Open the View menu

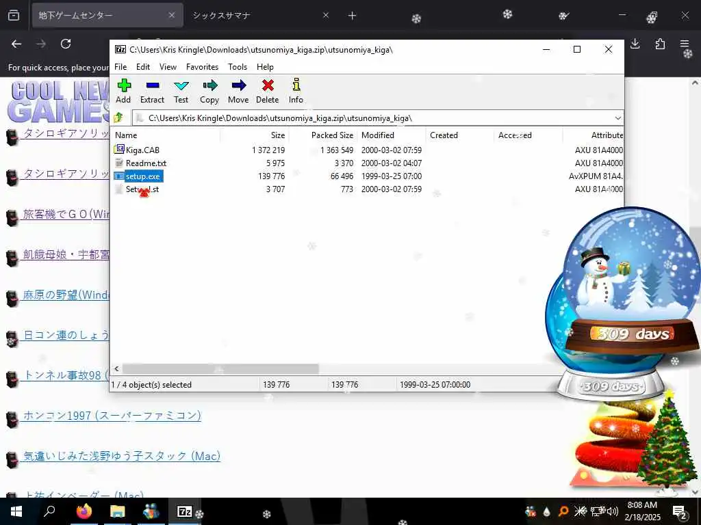[x=168, y=67]
